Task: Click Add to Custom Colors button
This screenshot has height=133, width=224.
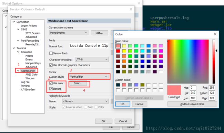Action: 192,104
